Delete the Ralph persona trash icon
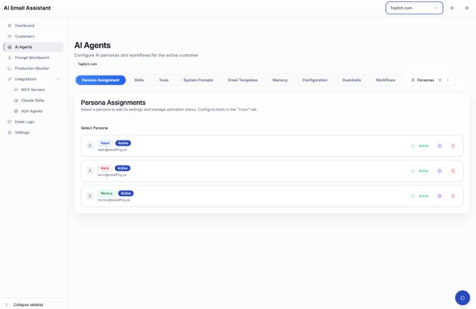 coord(453,146)
